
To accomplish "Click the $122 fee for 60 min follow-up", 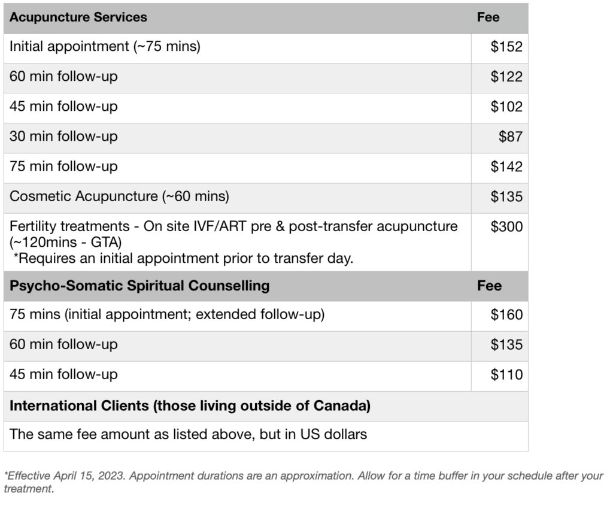I will click(x=506, y=77).
